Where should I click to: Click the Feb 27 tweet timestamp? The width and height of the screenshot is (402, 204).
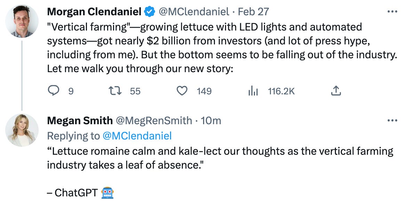pyautogui.click(x=254, y=12)
